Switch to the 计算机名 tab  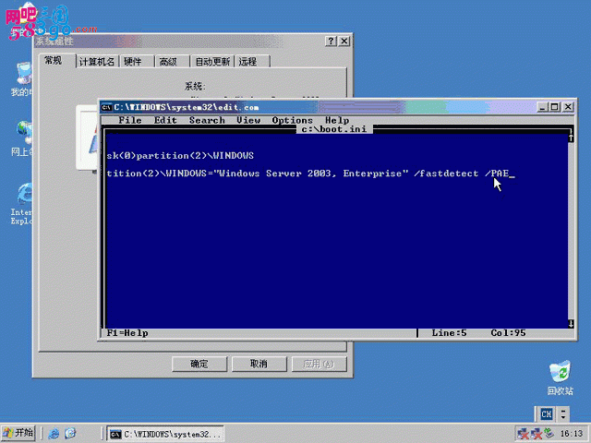point(97,62)
